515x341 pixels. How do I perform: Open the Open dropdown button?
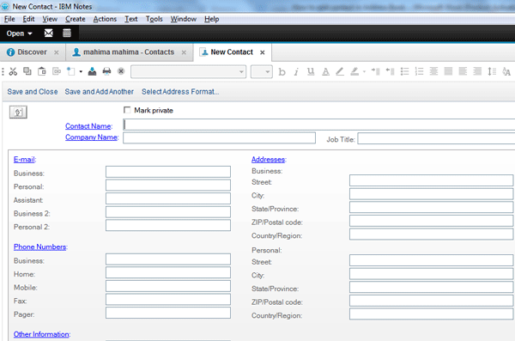coord(20,33)
